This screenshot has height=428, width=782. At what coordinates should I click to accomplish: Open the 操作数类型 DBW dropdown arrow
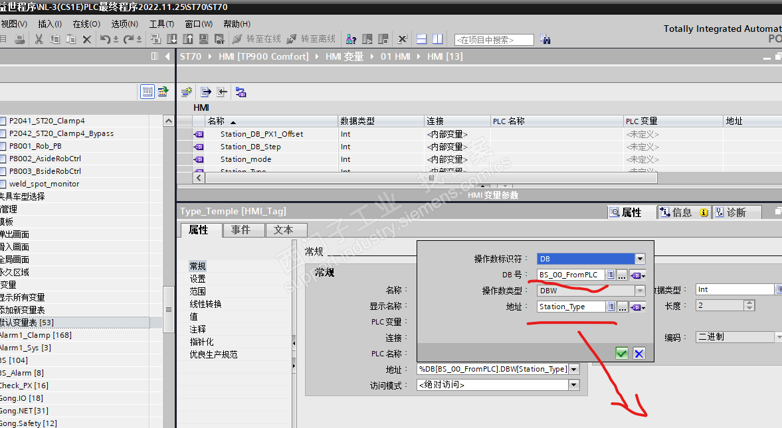(640, 291)
